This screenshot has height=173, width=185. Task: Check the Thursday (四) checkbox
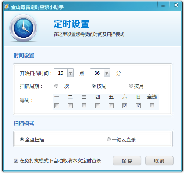(x=97, y=105)
